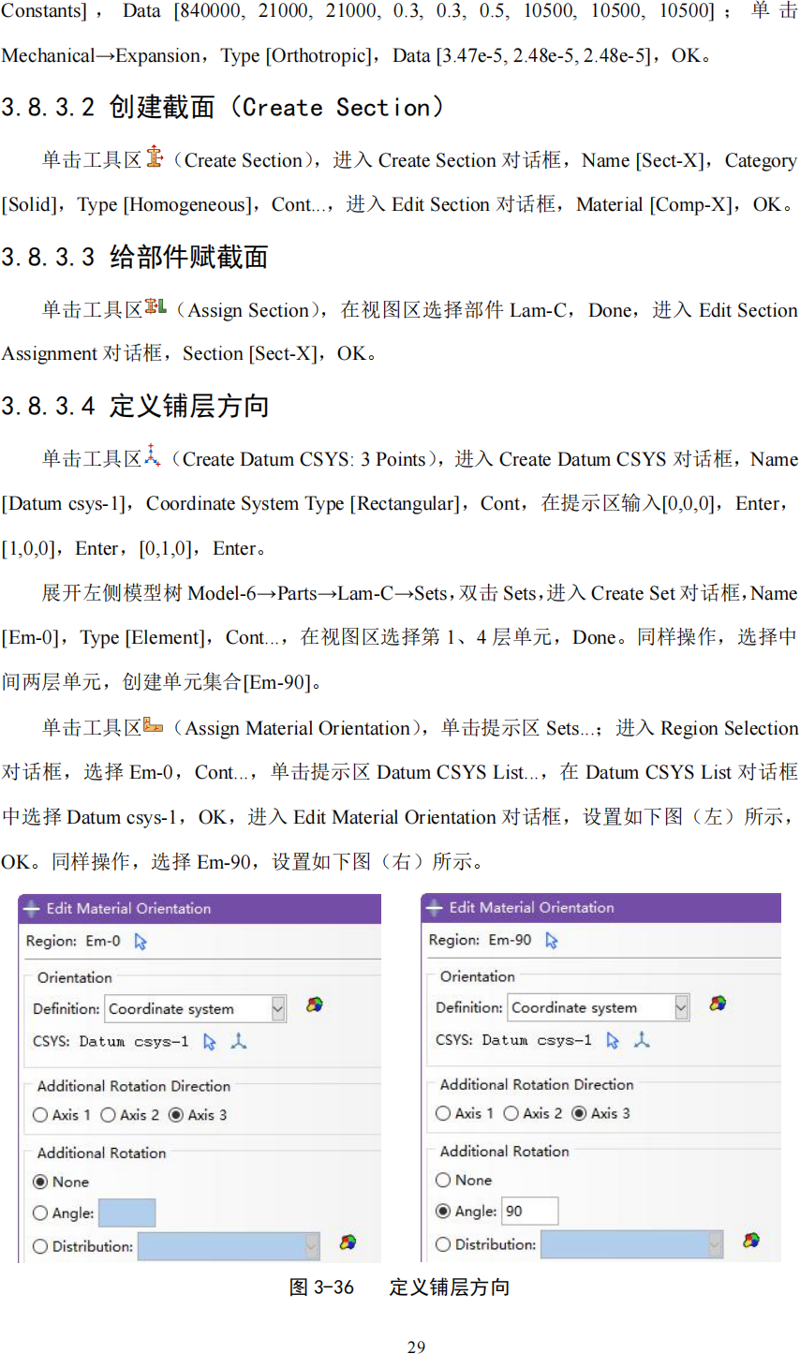
Task: Click the Assign Material Orientation tool icon
Action: point(153,725)
